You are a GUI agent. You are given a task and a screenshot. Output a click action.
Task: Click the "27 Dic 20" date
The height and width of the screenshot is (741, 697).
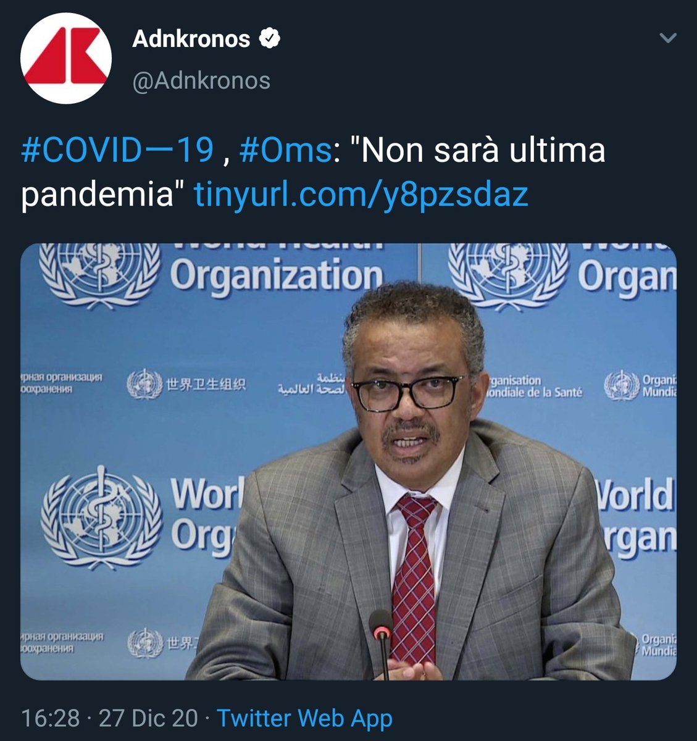click(x=148, y=718)
